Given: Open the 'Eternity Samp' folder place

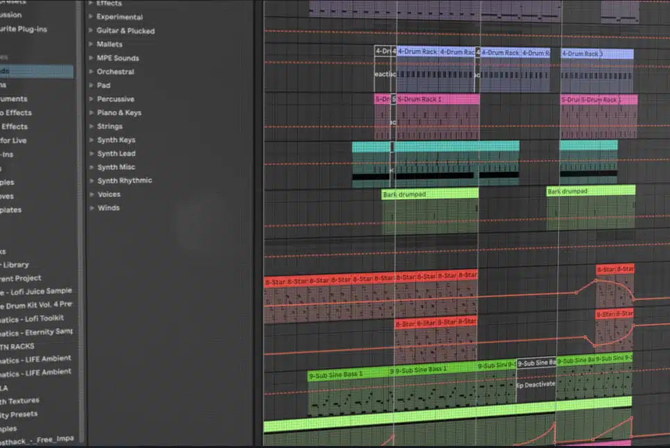Looking at the screenshot, I should click(36, 332).
